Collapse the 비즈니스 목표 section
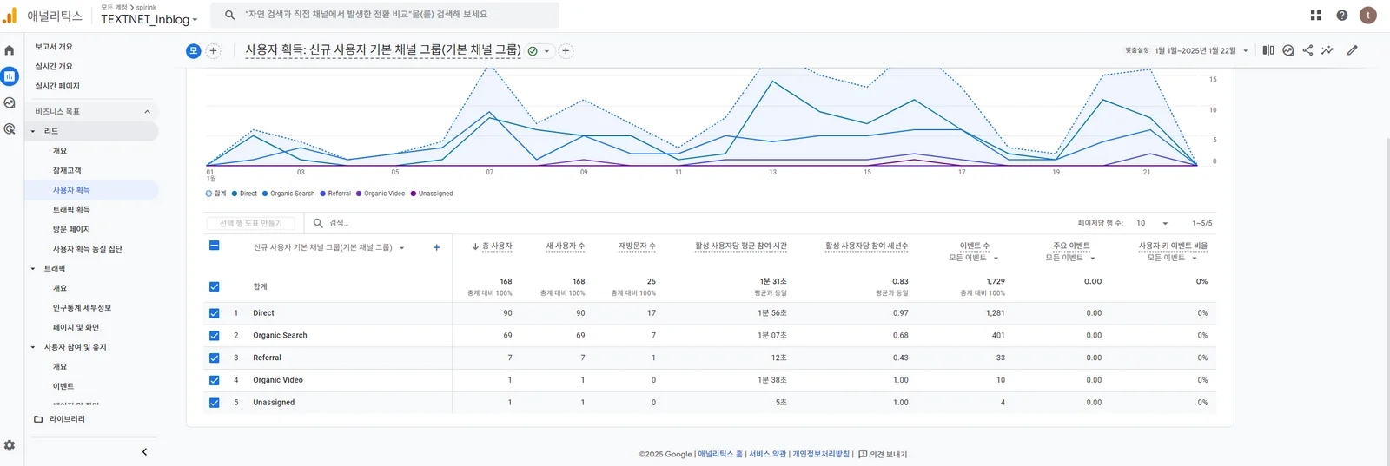The height and width of the screenshot is (466, 1390). (147, 112)
